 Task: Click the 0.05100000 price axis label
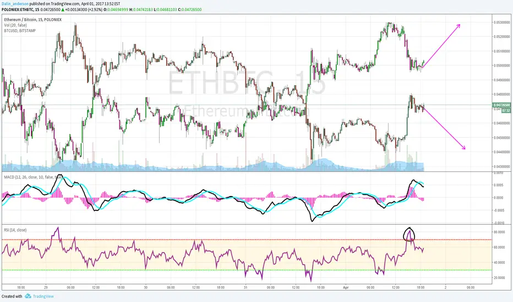[501, 51]
